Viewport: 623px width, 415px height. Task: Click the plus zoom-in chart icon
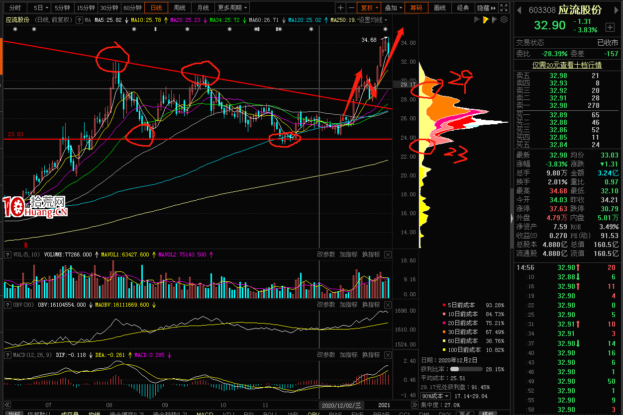(340, 8)
